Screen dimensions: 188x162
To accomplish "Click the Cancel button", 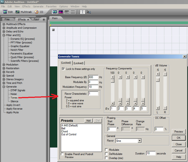I will tap(179, 150).
